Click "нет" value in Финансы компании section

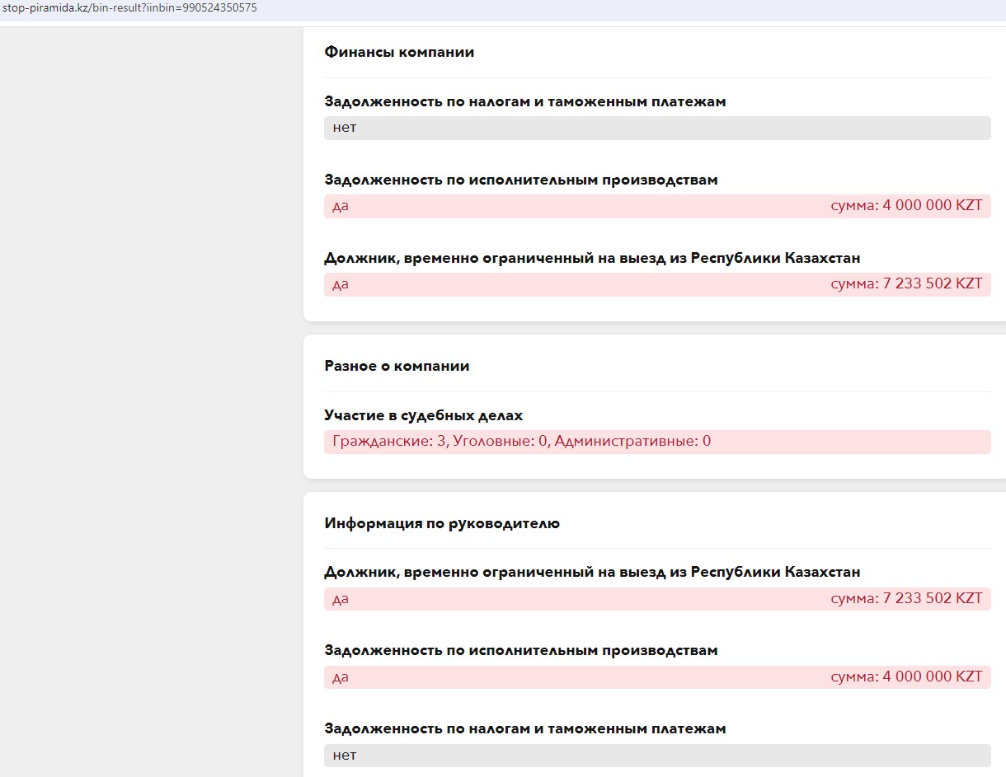tap(345, 128)
